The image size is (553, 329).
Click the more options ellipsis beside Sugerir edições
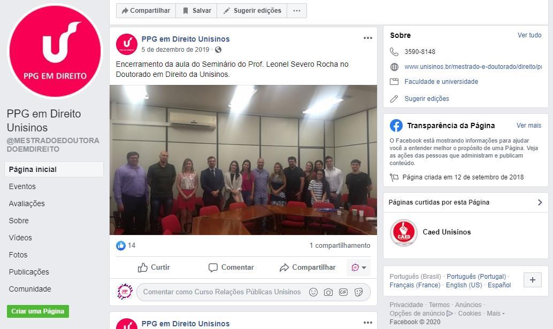(297, 11)
